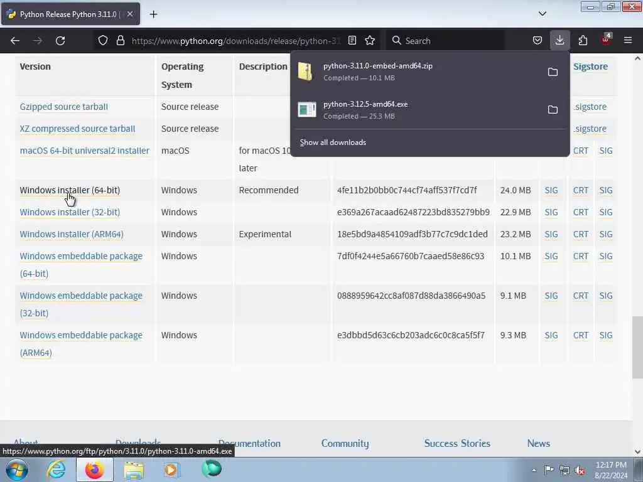Click the muted volume tray icon

580,470
